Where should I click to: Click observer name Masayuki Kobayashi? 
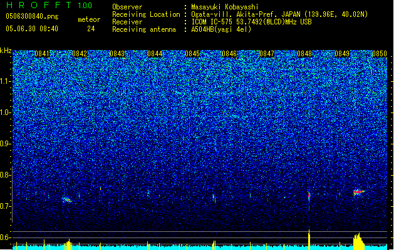click(225, 7)
